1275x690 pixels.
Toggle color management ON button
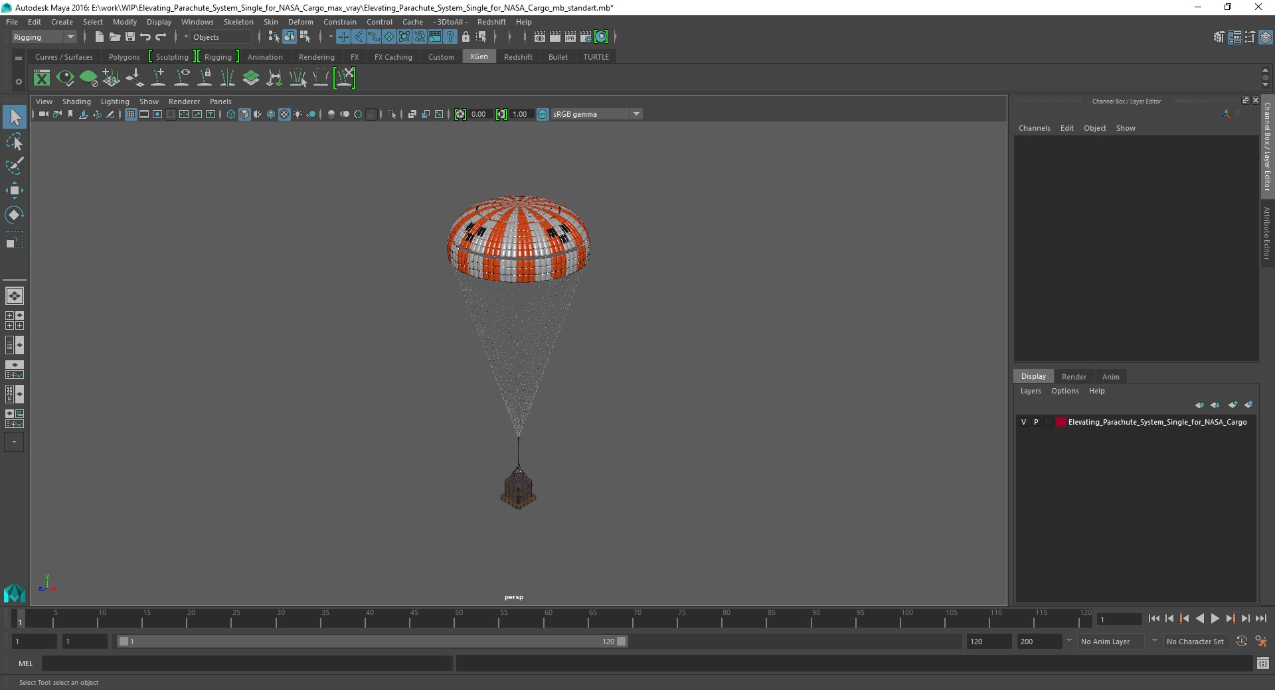point(543,114)
